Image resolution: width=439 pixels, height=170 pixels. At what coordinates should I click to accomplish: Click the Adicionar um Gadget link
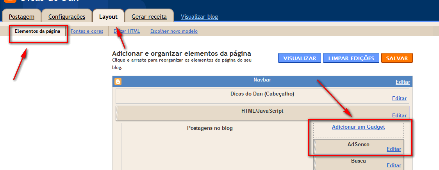click(359, 127)
